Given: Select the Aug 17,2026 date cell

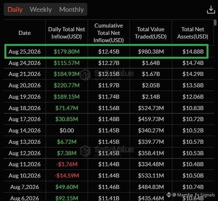Looking at the screenshot, I should click(x=25, y=119).
